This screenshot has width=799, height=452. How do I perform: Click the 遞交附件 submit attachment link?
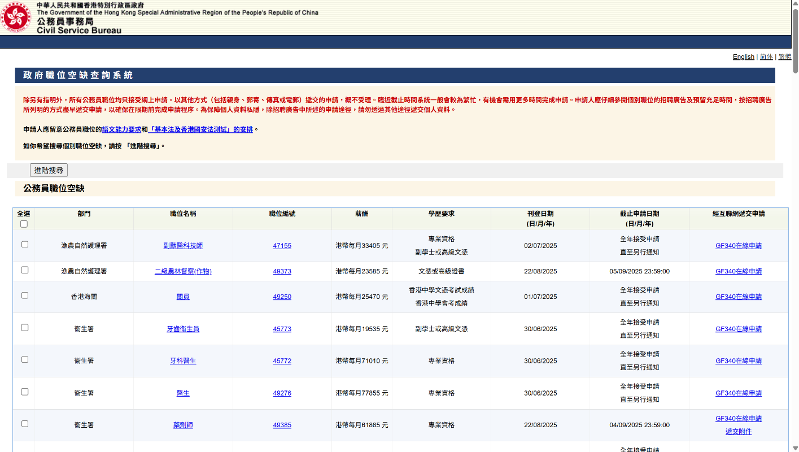click(x=738, y=432)
